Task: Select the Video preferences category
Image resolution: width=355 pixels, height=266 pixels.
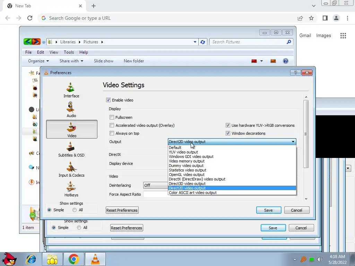Action: click(72, 129)
